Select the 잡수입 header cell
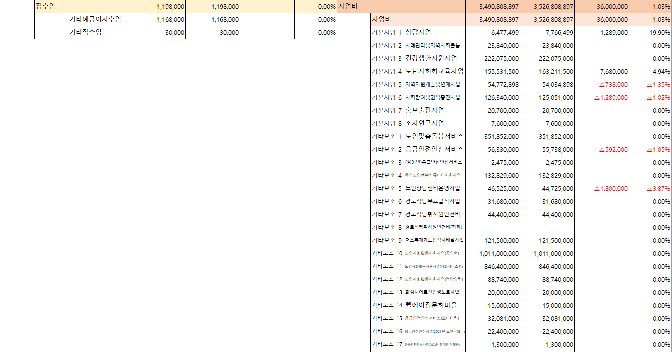The image size is (672, 352). point(45,6)
